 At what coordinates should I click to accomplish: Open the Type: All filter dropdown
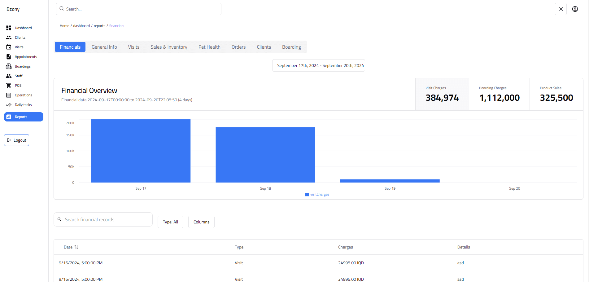tap(170, 222)
